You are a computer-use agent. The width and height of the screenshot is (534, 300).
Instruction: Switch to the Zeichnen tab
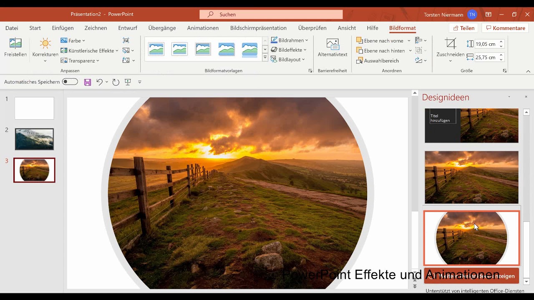tap(96, 28)
